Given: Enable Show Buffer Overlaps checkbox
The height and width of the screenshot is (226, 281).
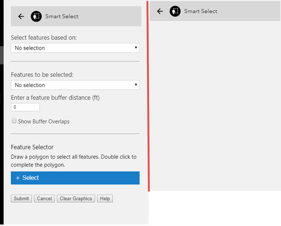Looking at the screenshot, I should coord(14,121).
